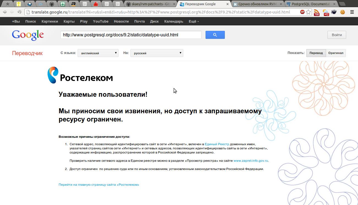Switch to the pinned tab with yellow cross icon
Screen dimensions: 358x205
click(19, 4)
